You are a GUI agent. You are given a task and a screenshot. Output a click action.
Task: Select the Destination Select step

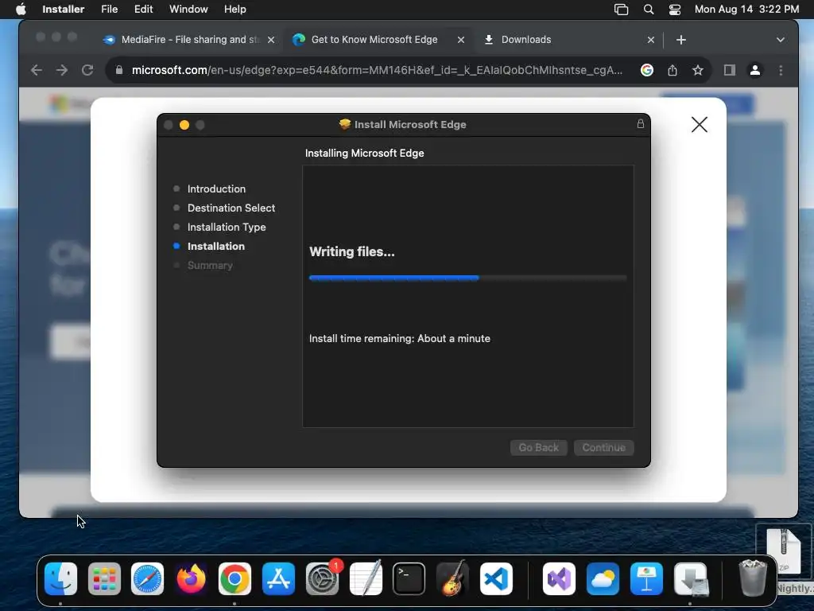click(231, 208)
